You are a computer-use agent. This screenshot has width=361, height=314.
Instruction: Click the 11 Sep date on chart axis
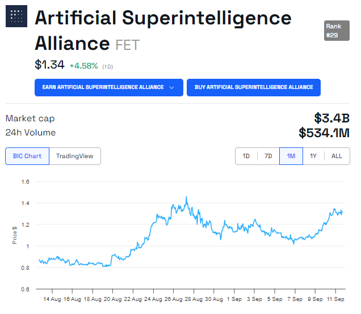[336, 299]
